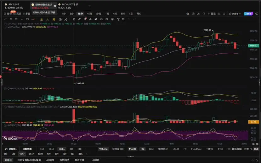Image resolution: width=261 pixels, height=163 pixels.
Task: Open the 高级 advanced button
Action: (17, 14)
